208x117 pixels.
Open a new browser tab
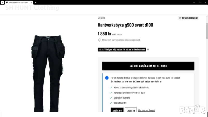pyautogui.click(x=36, y=2)
